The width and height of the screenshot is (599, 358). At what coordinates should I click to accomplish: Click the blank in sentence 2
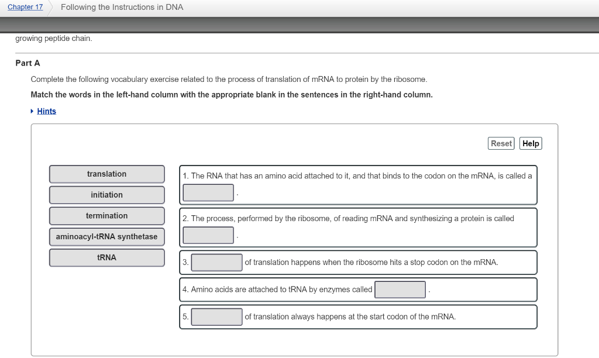pos(208,235)
